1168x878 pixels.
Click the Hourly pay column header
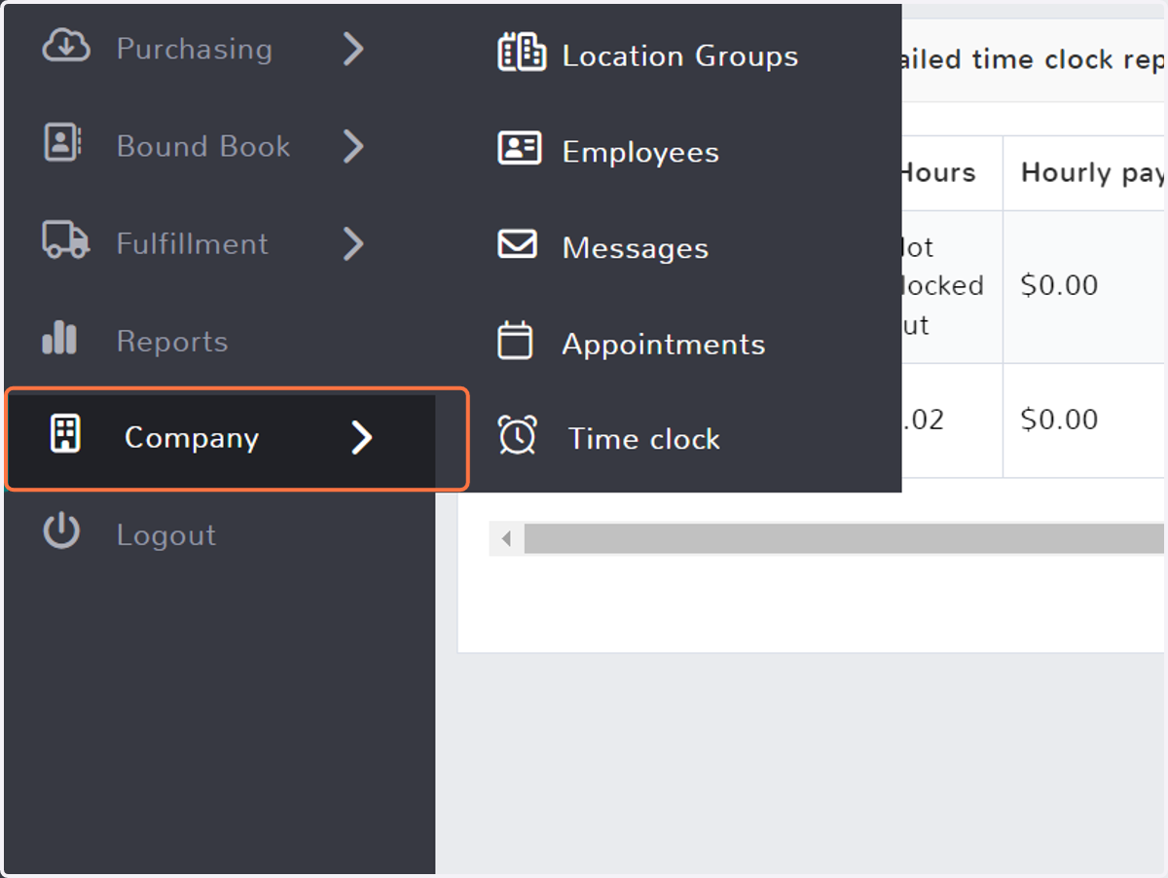1084,173
